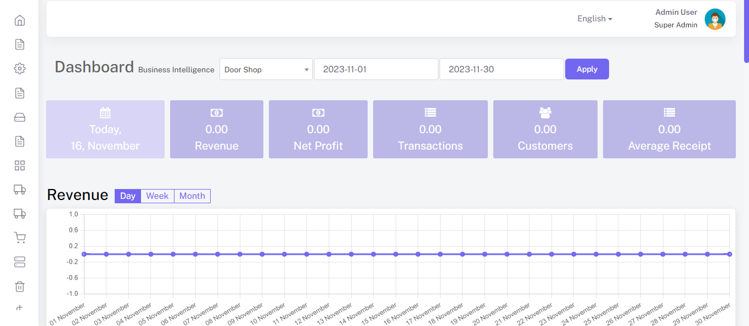Image resolution: width=749 pixels, height=326 pixels.
Task: Open the settings gear in sidebar
Action: point(20,68)
